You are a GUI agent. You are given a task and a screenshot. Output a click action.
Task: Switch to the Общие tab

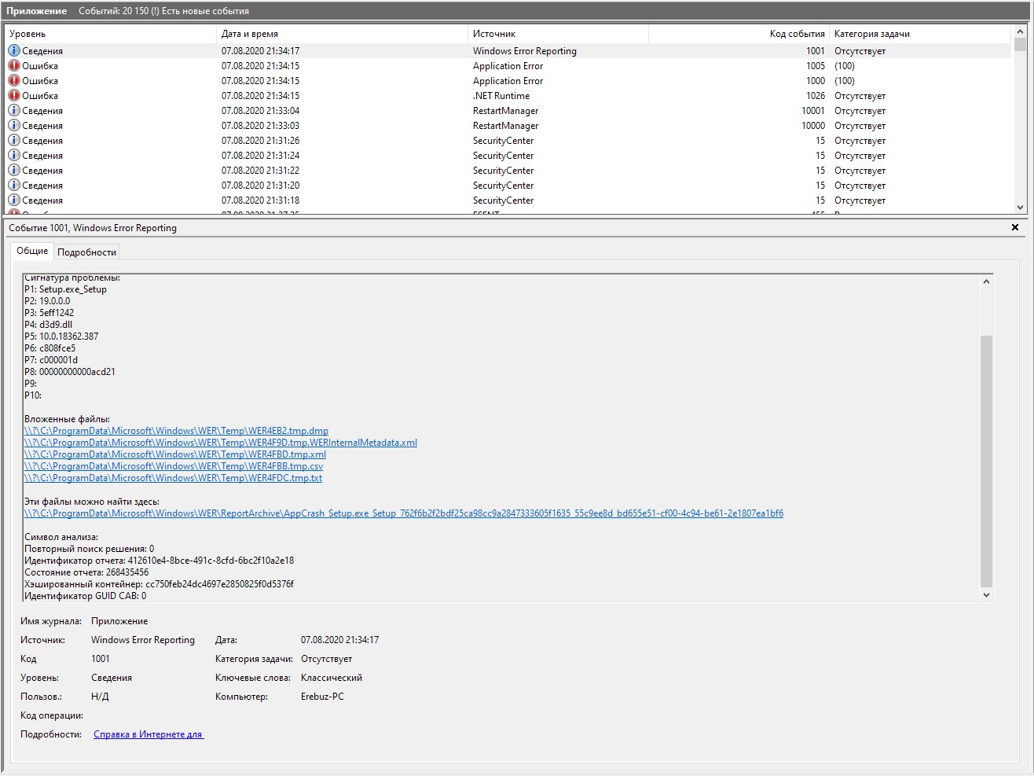coord(32,251)
